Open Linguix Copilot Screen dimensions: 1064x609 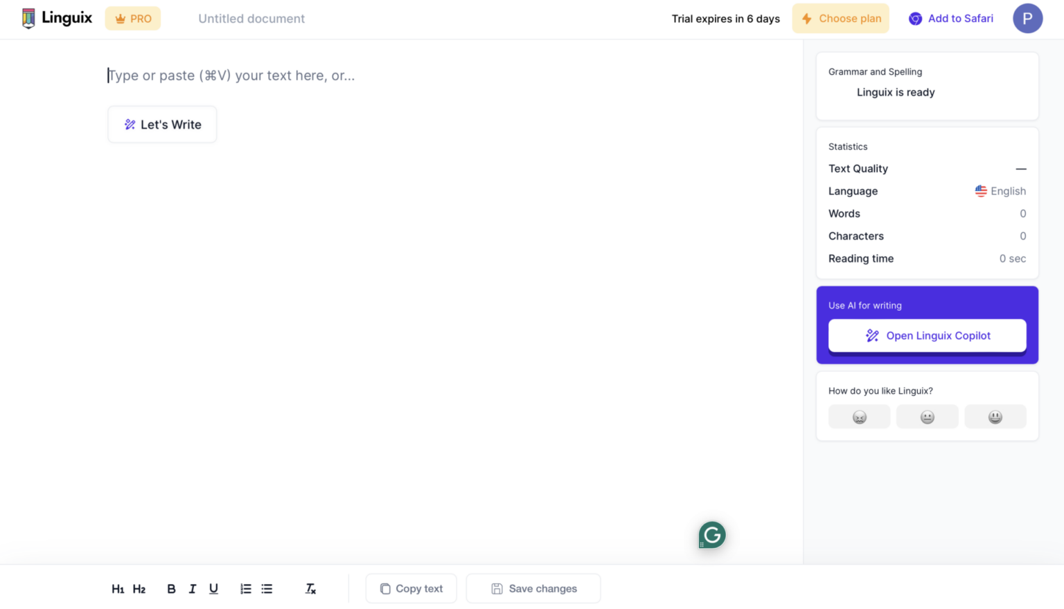coord(927,335)
